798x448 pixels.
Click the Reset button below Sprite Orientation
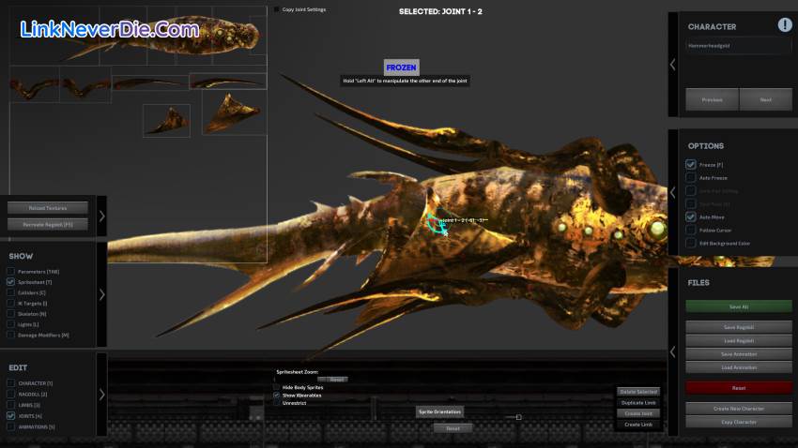click(453, 428)
